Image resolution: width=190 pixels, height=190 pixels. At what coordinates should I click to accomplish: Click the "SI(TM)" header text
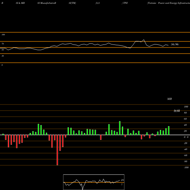(x=72, y=3)
